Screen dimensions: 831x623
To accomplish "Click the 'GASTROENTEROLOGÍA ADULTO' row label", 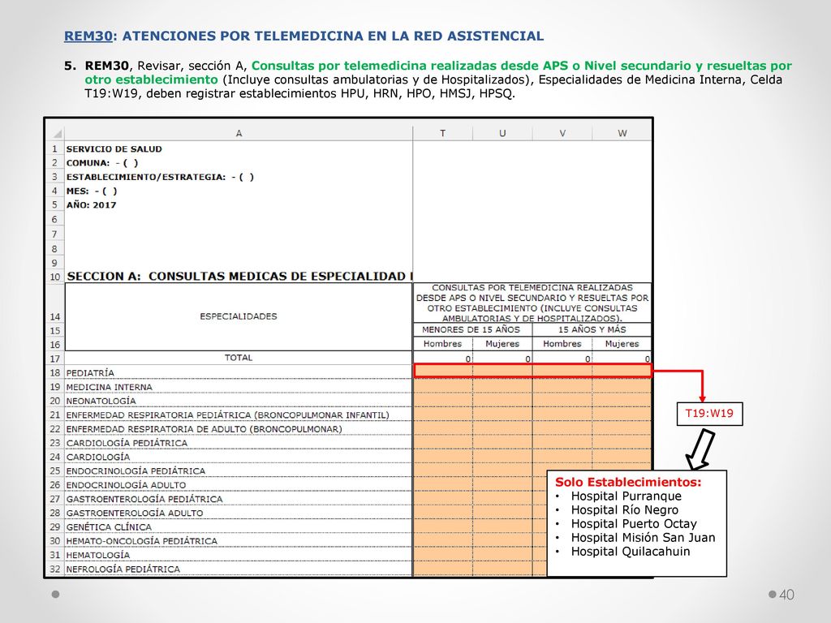I will tap(135, 513).
